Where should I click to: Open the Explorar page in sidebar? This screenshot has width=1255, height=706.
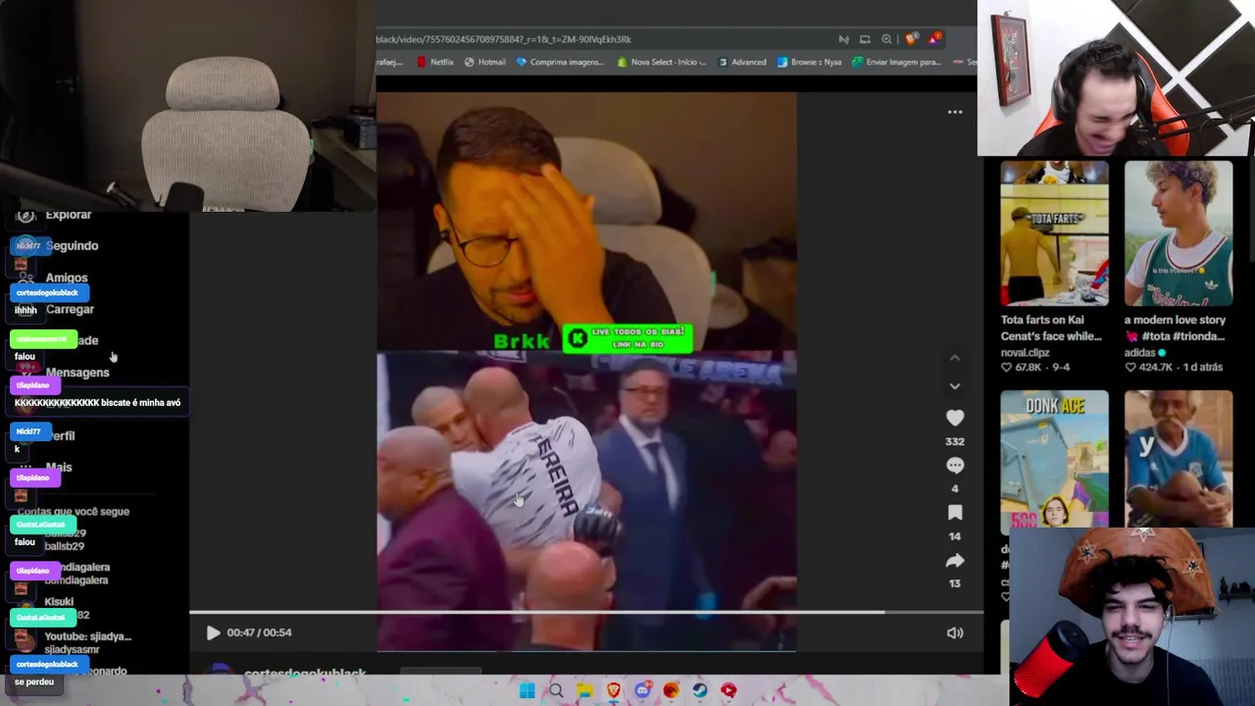click(68, 215)
